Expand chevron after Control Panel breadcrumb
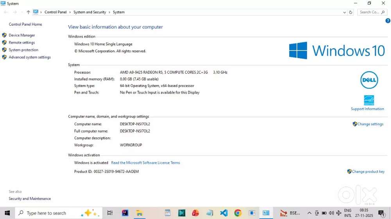Viewport: 391px width, 219px height. (70, 12)
